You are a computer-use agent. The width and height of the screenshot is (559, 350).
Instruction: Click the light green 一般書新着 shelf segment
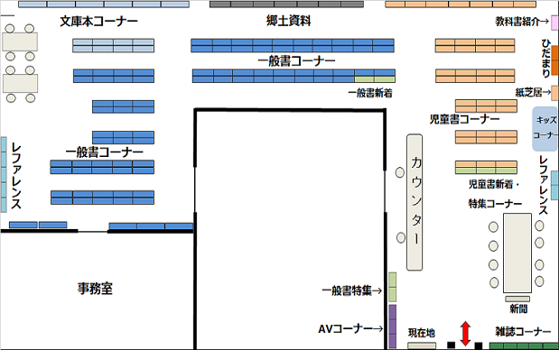tap(375, 79)
